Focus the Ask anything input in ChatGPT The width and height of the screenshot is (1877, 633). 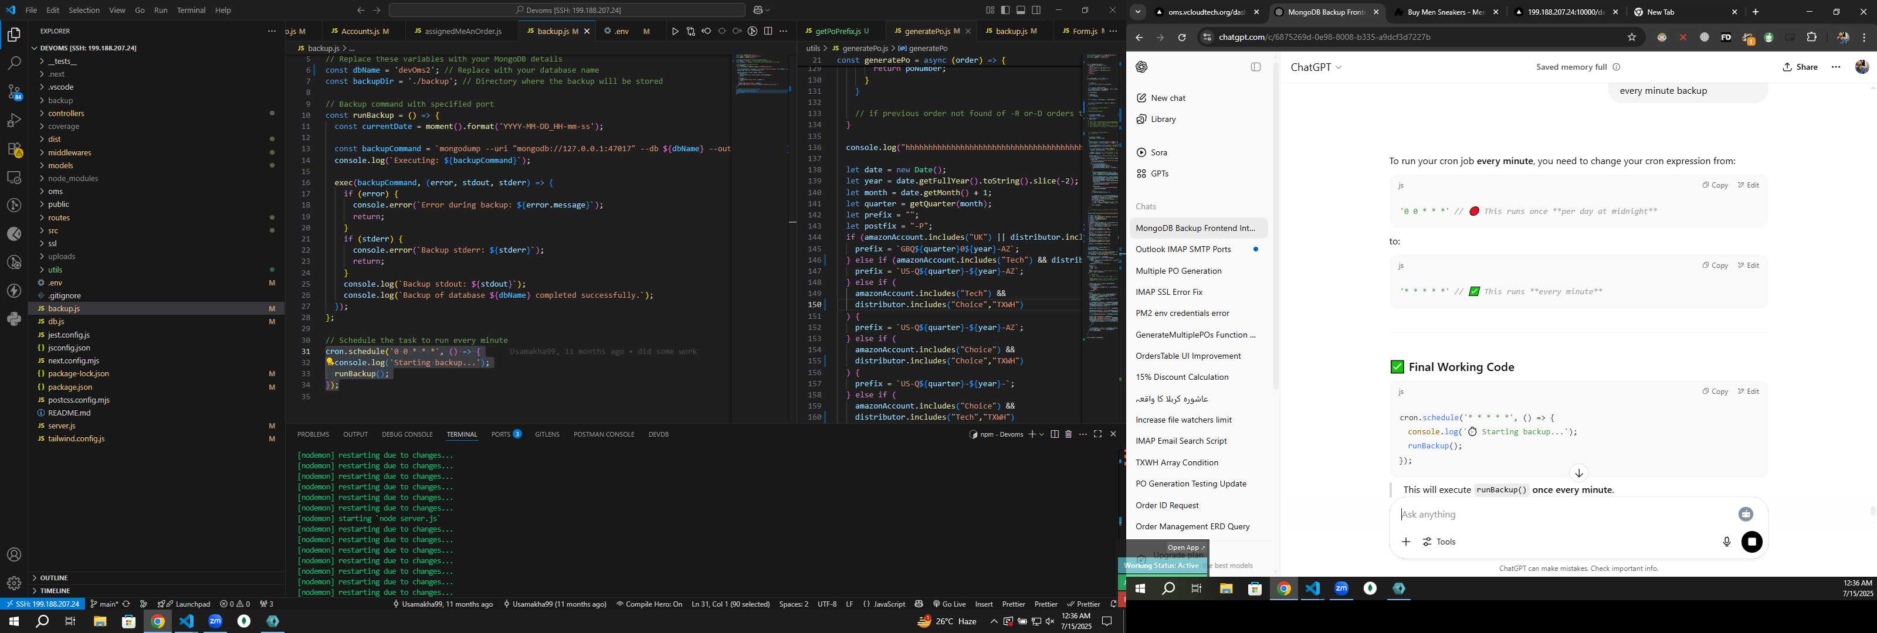[1563, 514]
